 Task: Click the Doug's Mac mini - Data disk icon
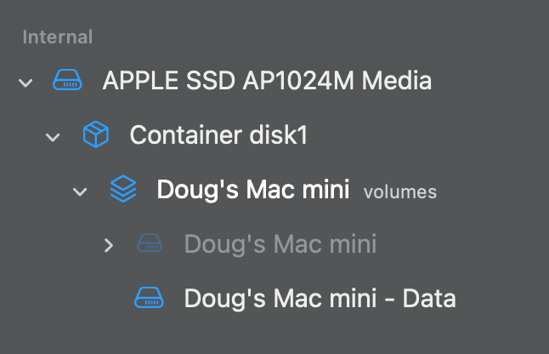click(x=150, y=300)
